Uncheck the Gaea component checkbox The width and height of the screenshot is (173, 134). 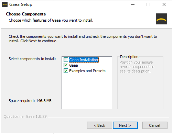(66, 65)
